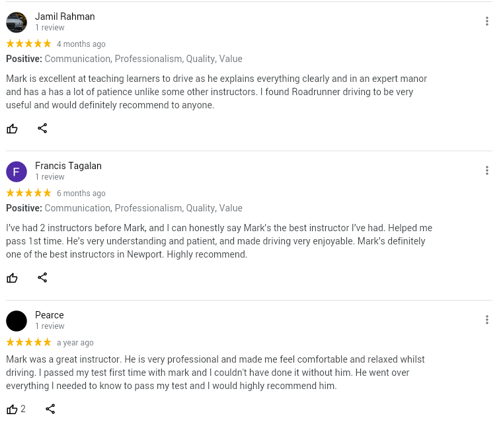The height and width of the screenshot is (430, 503).
Task: Open Pearce's profile name link
Action: click(50, 315)
